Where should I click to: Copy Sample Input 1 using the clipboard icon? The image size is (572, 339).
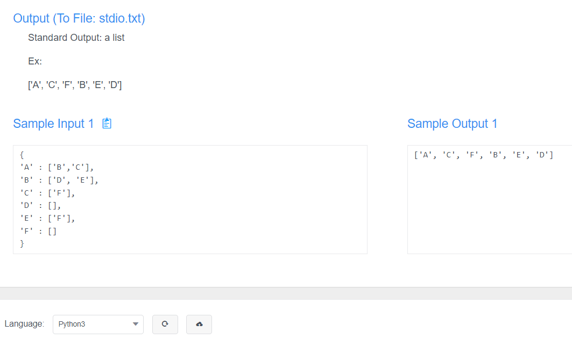(x=107, y=123)
